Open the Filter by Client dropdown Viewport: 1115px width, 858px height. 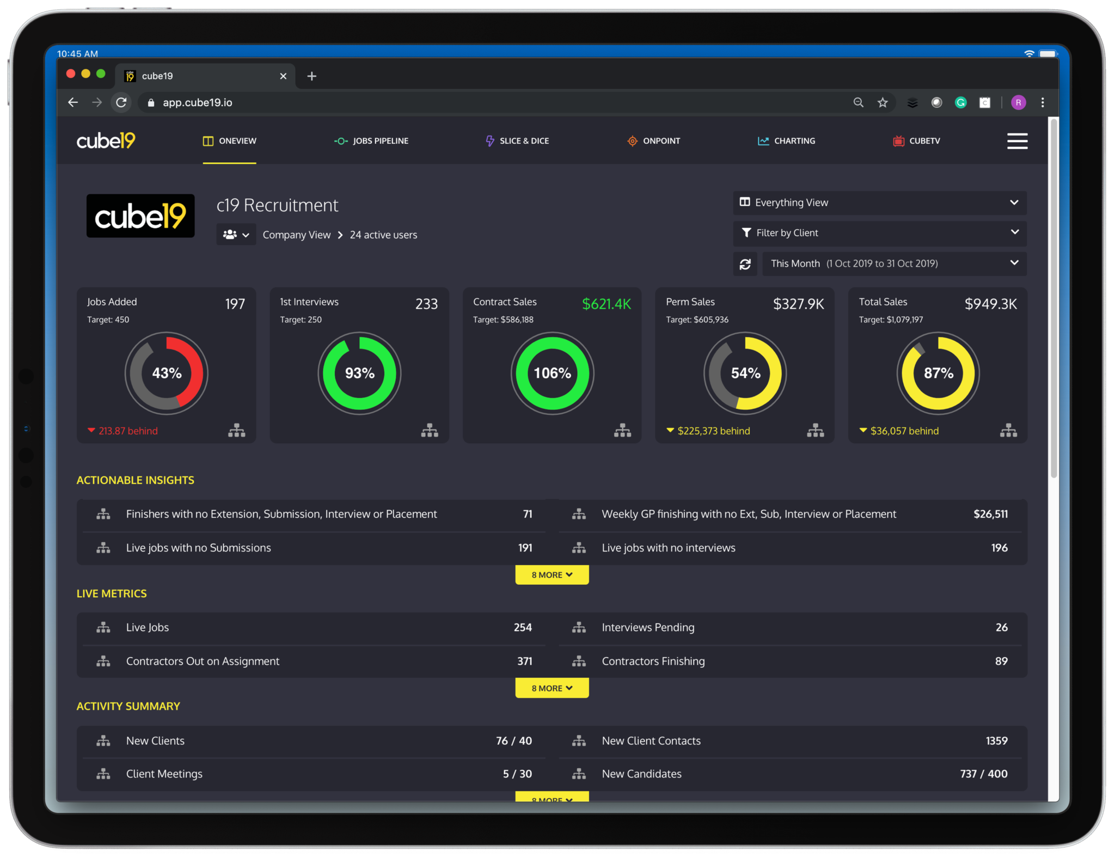[879, 233]
